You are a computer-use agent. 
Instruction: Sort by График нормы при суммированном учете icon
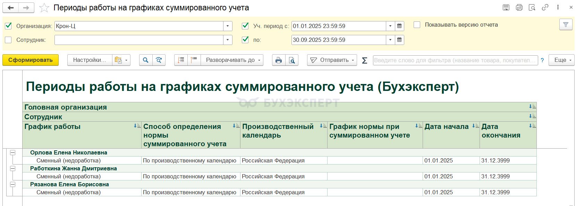(418, 126)
